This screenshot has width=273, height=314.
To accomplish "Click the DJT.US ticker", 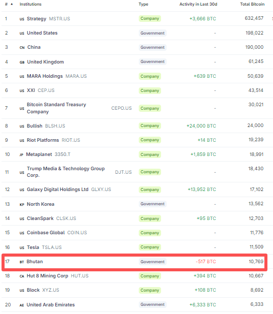I will pyautogui.click(x=123, y=172).
